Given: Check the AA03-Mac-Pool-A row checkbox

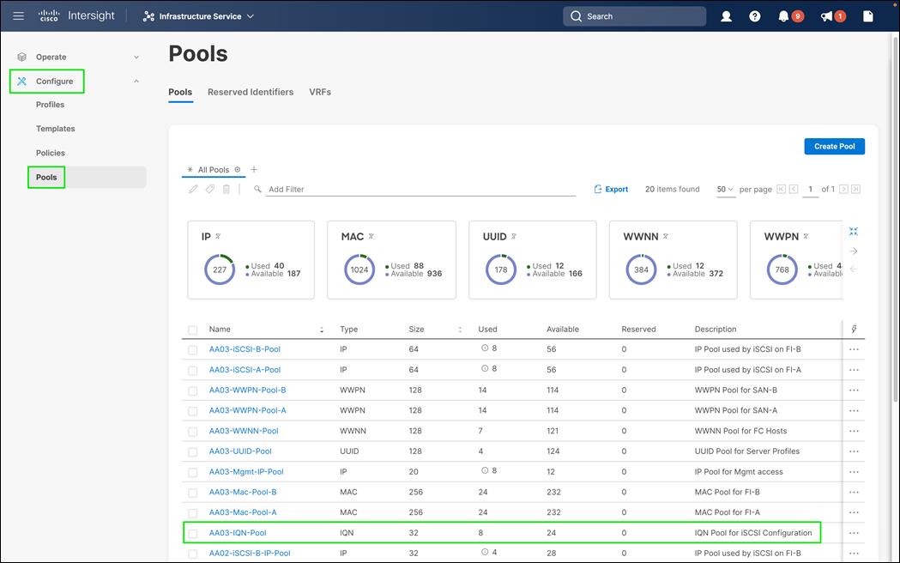Looking at the screenshot, I should (192, 512).
